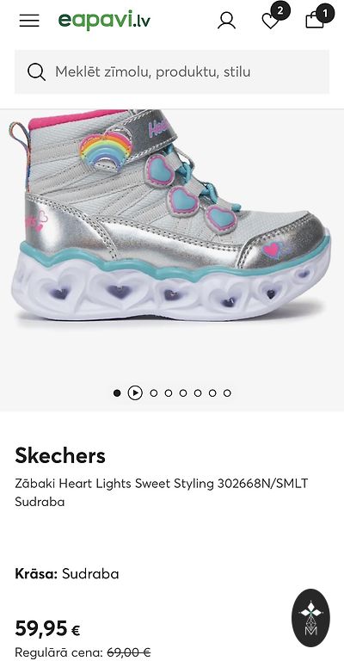The image size is (344, 661).
Task: Open the Skechers brand link
Action: click(60, 455)
